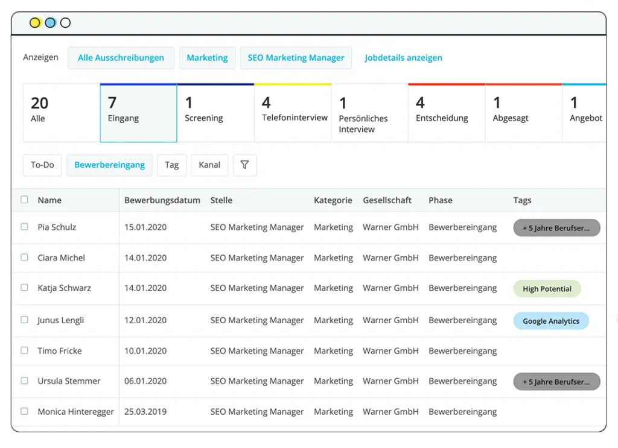Click the Alle Ausschreibungen button
Screen dimensions: 618x448
click(x=121, y=58)
